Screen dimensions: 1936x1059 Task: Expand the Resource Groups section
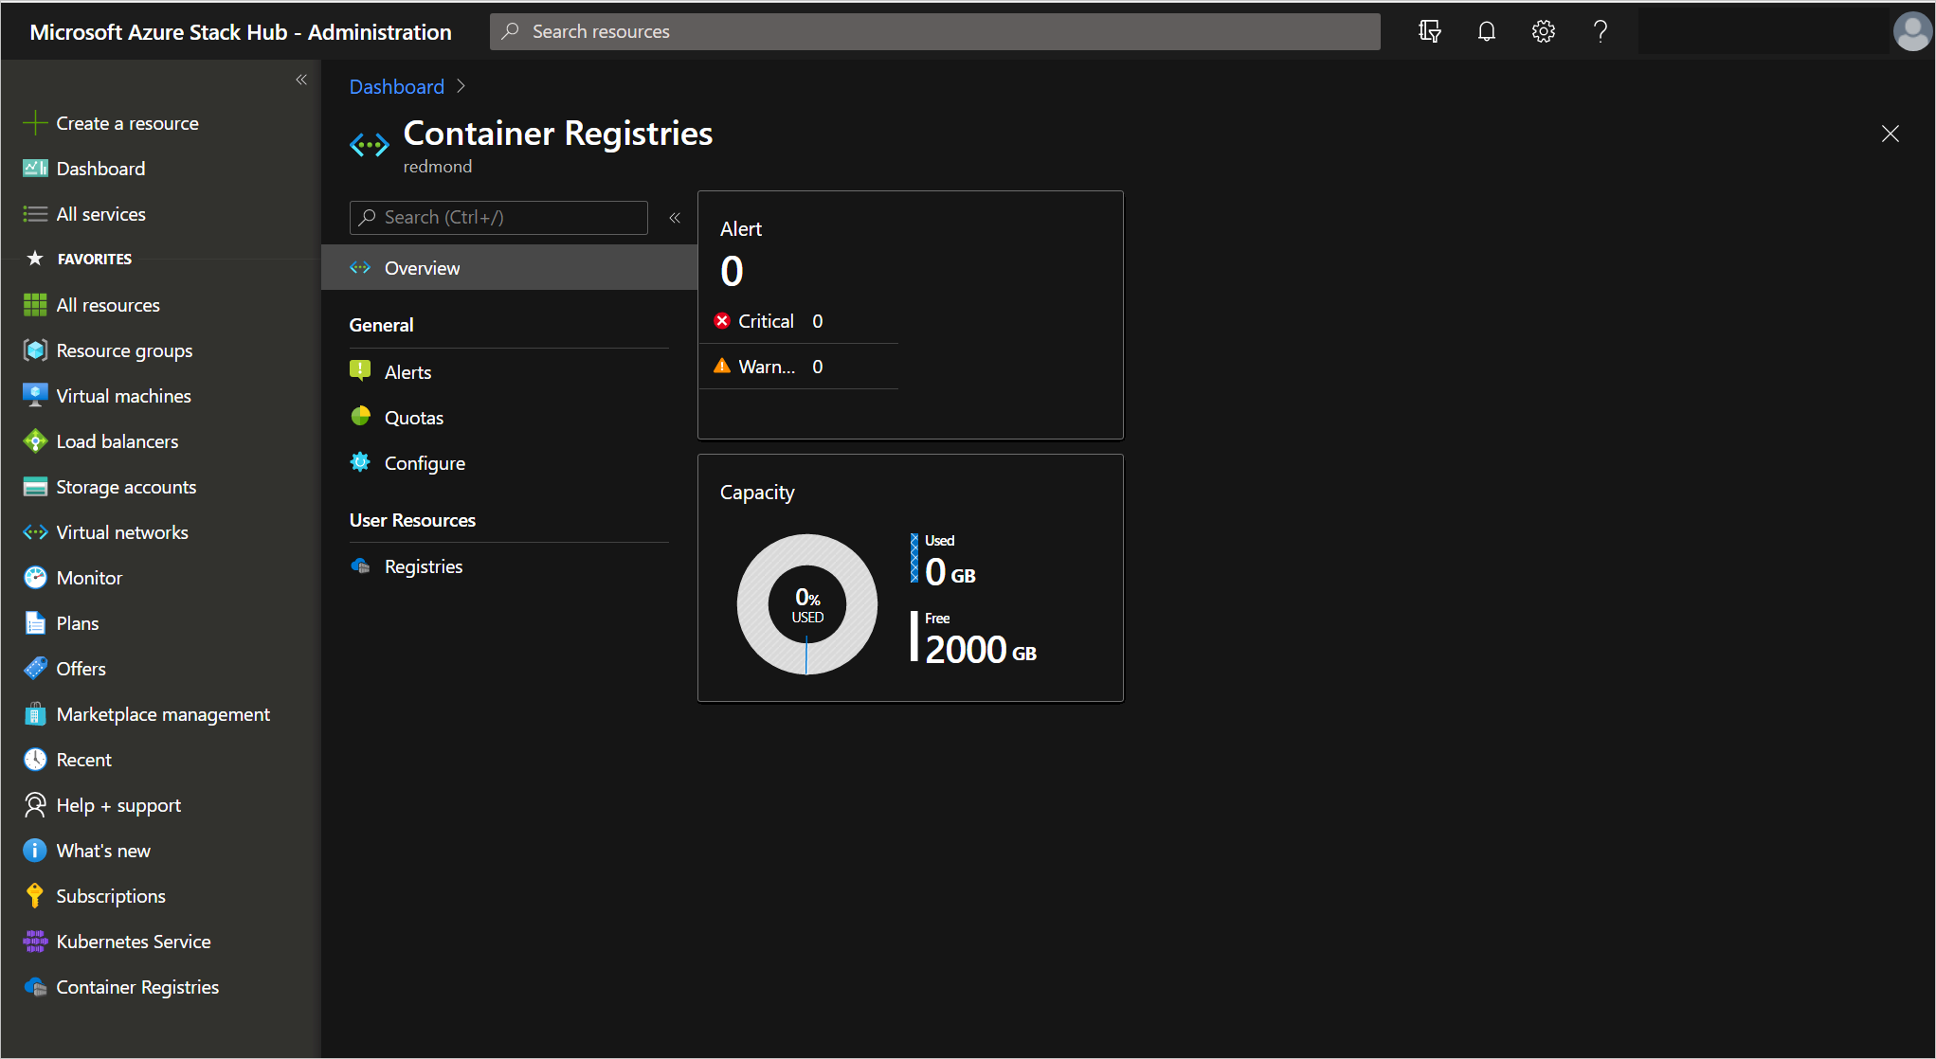point(125,350)
